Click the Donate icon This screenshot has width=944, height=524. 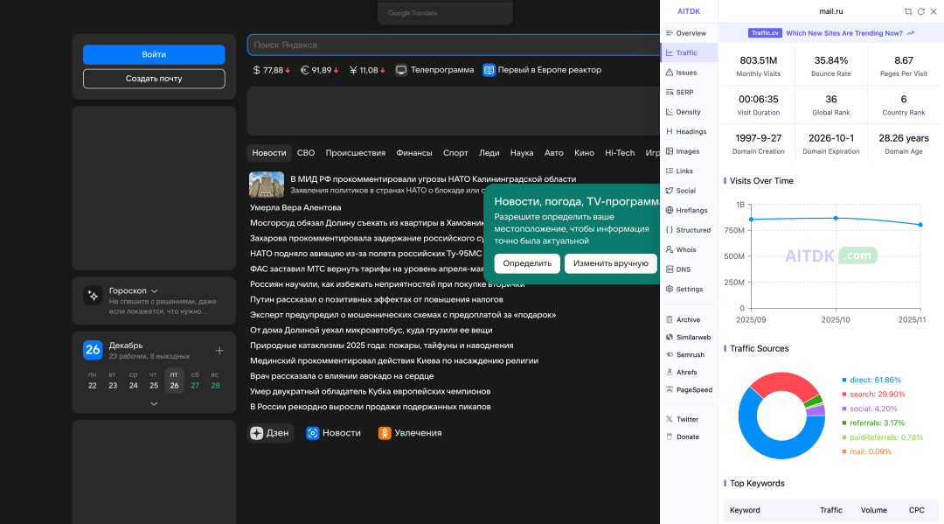[670, 437]
